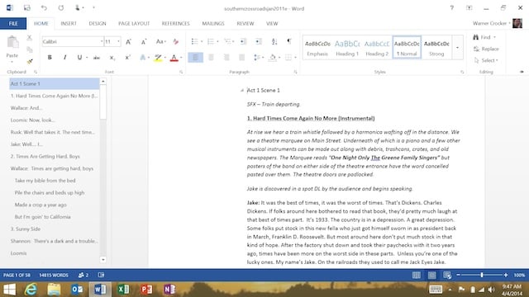Apply the Bullets list icon
529x297 pixels.
[x=195, y=41]
